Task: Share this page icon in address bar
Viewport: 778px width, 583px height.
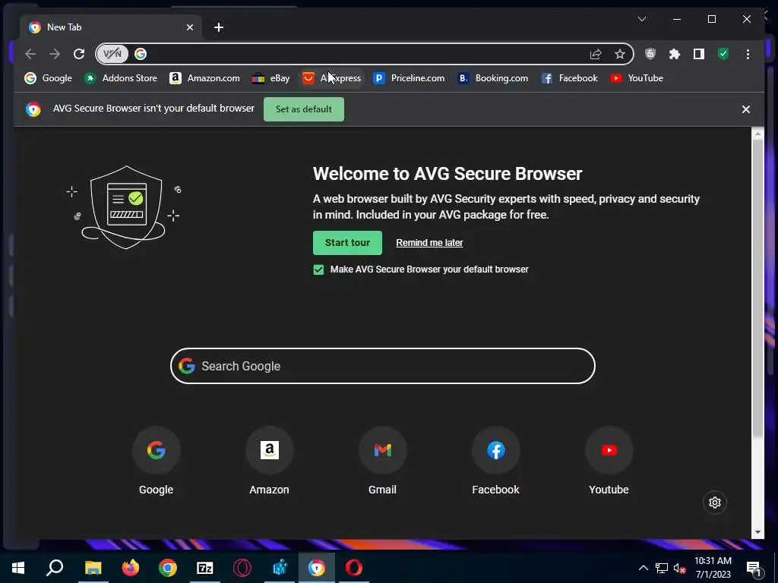Action: click(596, 54)
